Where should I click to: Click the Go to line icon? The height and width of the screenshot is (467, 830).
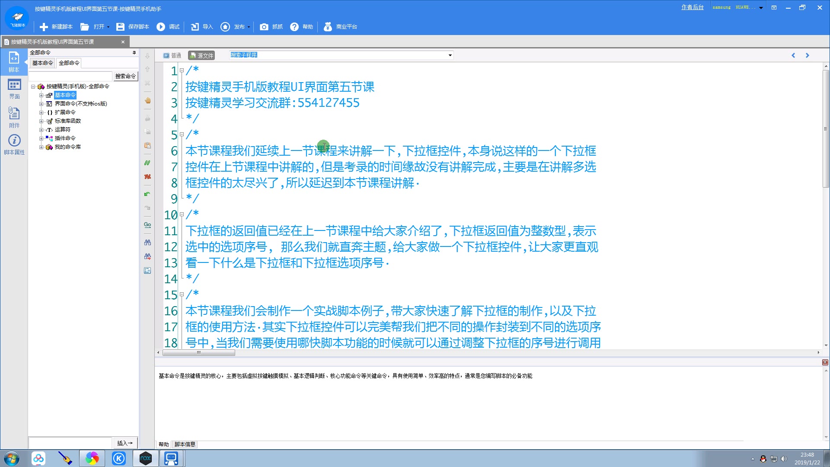(x=147, y=225)
